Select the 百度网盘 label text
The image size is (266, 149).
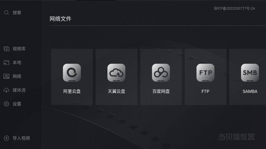coord(161,92)
